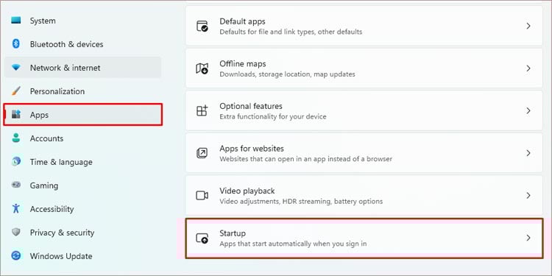Click the Personalization paintbrush icon
This screenshot has height=276, width=552.
point(16,91)
